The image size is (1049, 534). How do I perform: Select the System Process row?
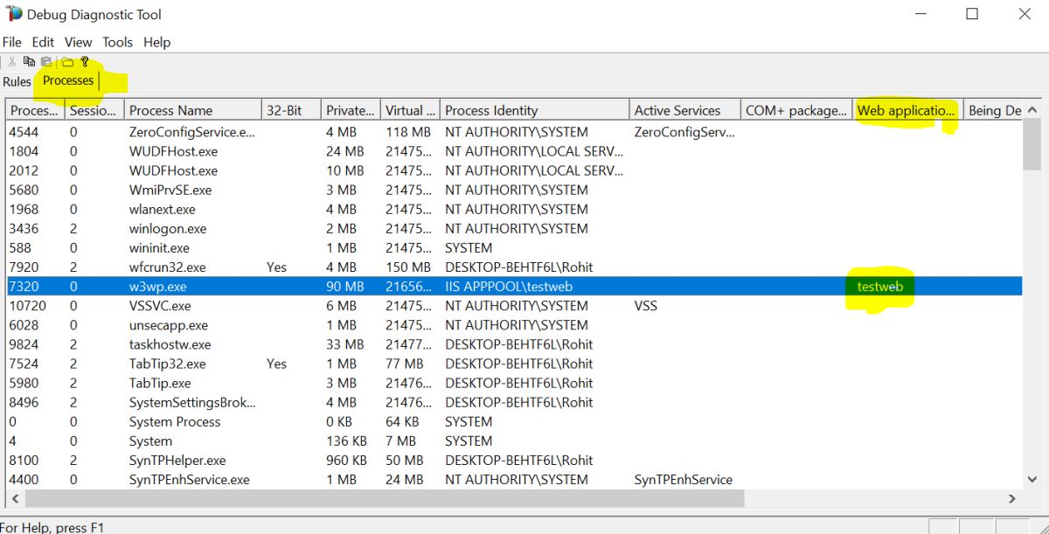513,421
